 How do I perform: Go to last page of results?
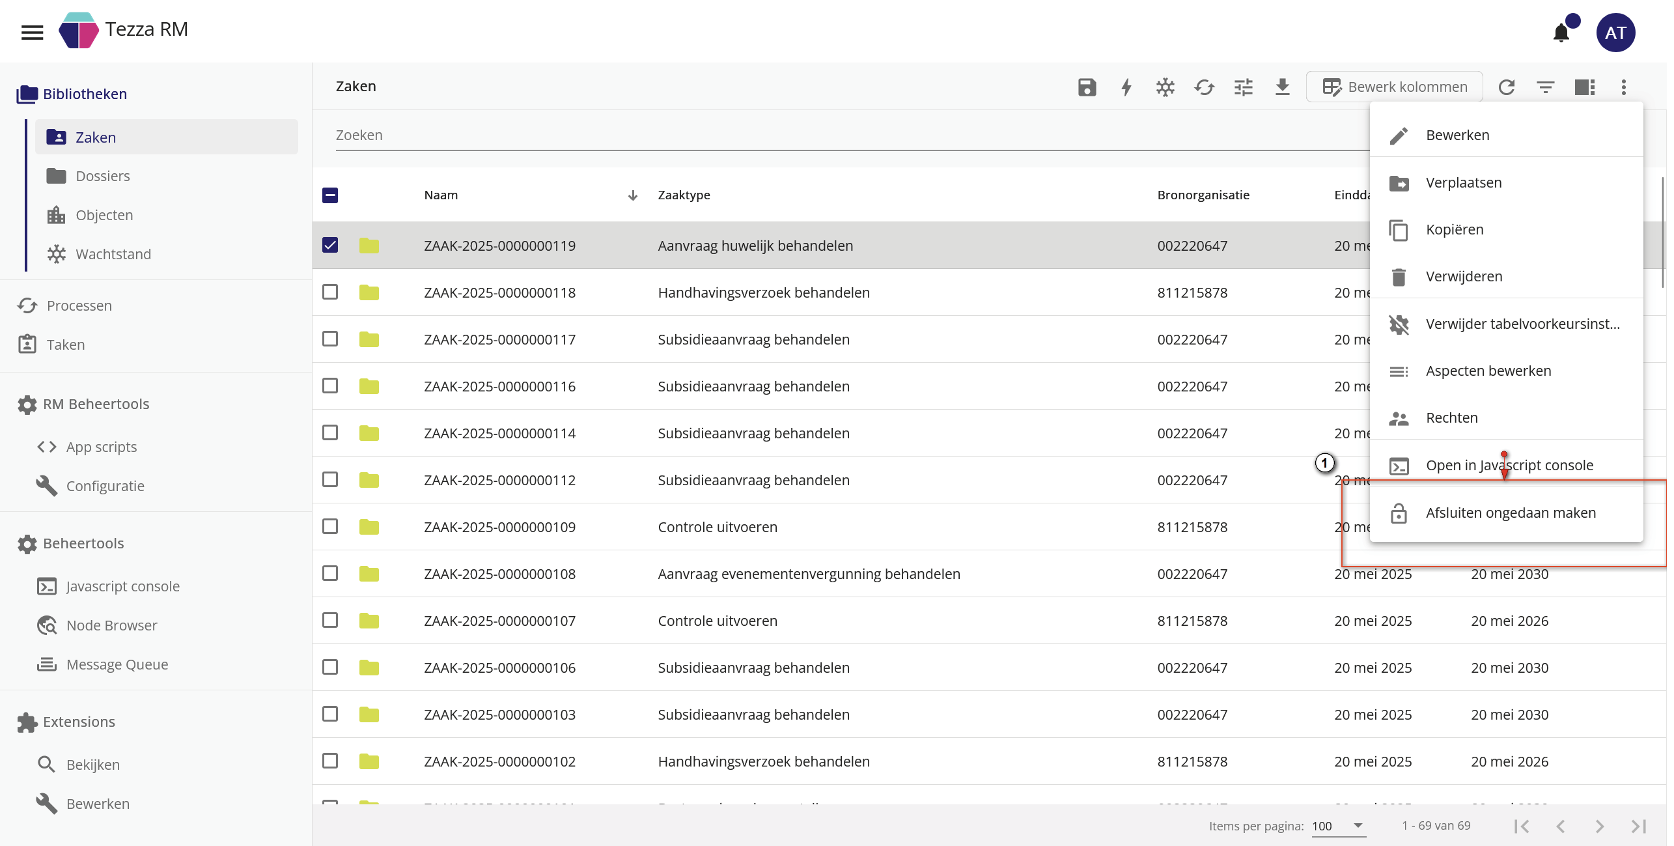pyautogui.click(x=1639, y=826)
